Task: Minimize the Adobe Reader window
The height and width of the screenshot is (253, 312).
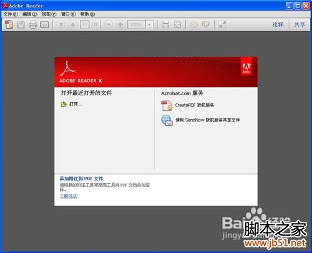Action: [x=290, y=6]
